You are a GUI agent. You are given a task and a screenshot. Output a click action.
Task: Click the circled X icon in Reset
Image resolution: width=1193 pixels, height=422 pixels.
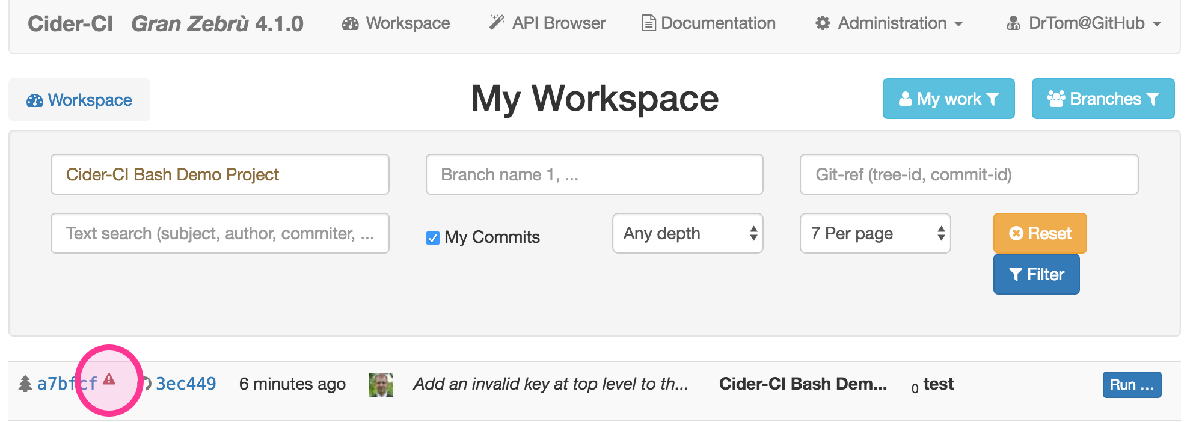pyautogui.click(x=1016, y=233)
